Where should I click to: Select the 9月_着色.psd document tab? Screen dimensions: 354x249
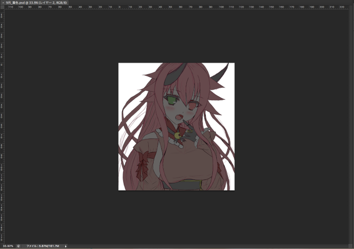click(36, 3)
